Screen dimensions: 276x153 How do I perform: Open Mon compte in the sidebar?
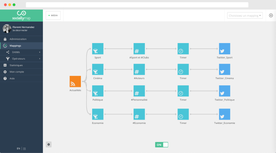(x=22, y=72)
